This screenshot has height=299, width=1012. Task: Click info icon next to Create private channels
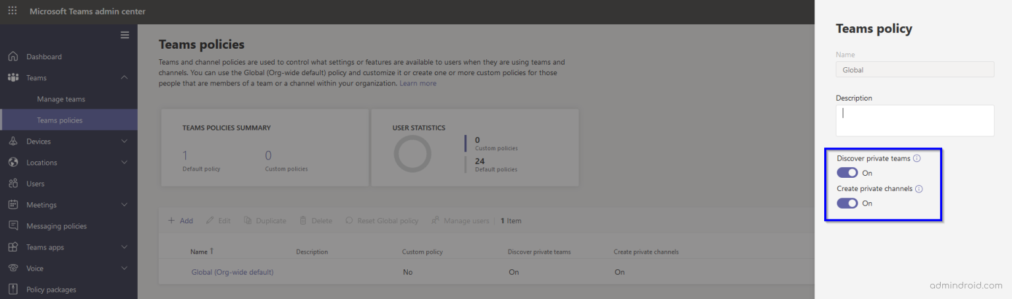tap(919, 189)
